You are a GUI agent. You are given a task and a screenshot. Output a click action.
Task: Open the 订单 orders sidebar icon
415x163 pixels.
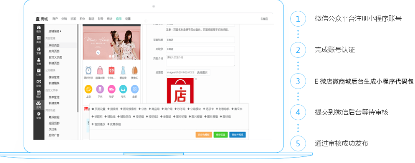[39, 72]
